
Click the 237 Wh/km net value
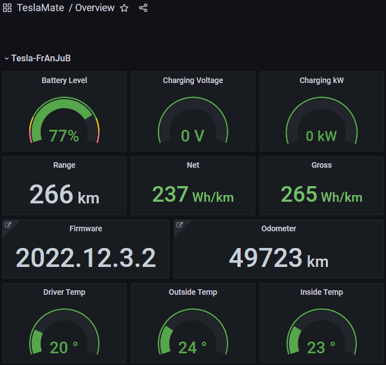coord(193,194)
